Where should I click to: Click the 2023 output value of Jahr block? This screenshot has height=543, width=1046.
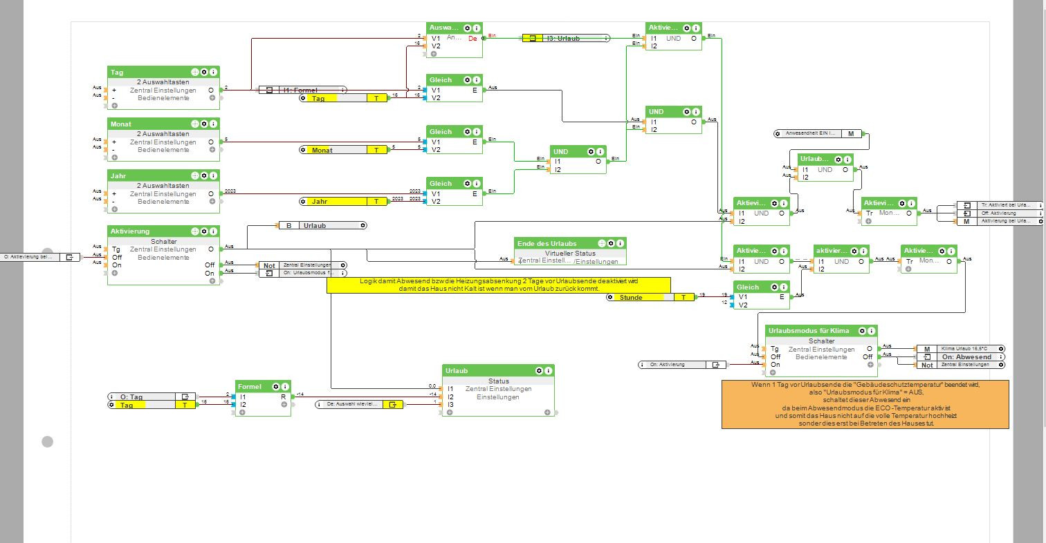(230, 191)
